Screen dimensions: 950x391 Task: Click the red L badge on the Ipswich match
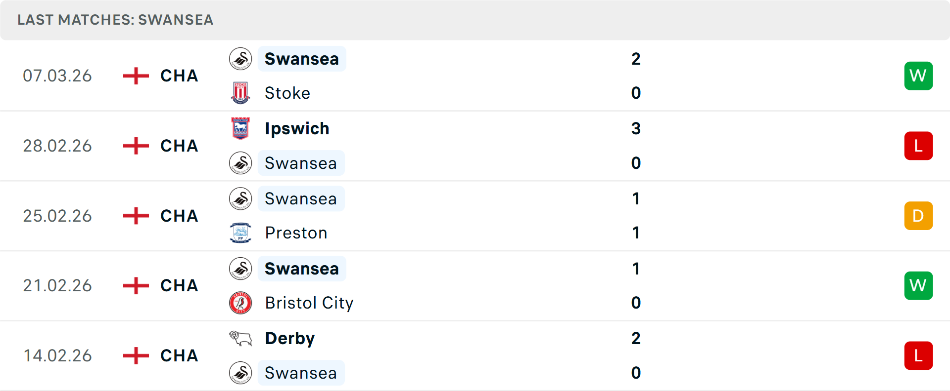pyautogui.click(x=918, y=146)
